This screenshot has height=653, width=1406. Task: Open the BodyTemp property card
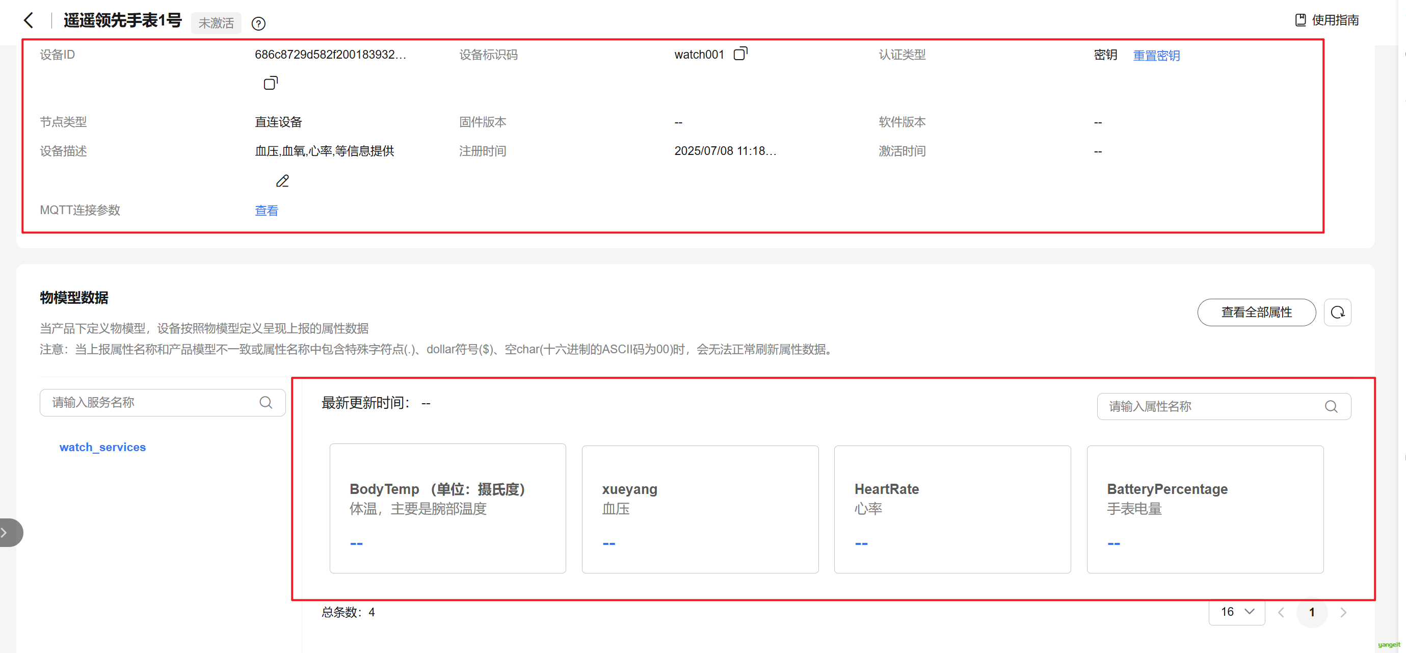click(x=447, y=508)
